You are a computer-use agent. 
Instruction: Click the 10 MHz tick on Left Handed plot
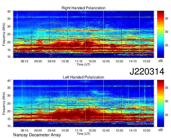pyautogui.click(x=9, y=126)
